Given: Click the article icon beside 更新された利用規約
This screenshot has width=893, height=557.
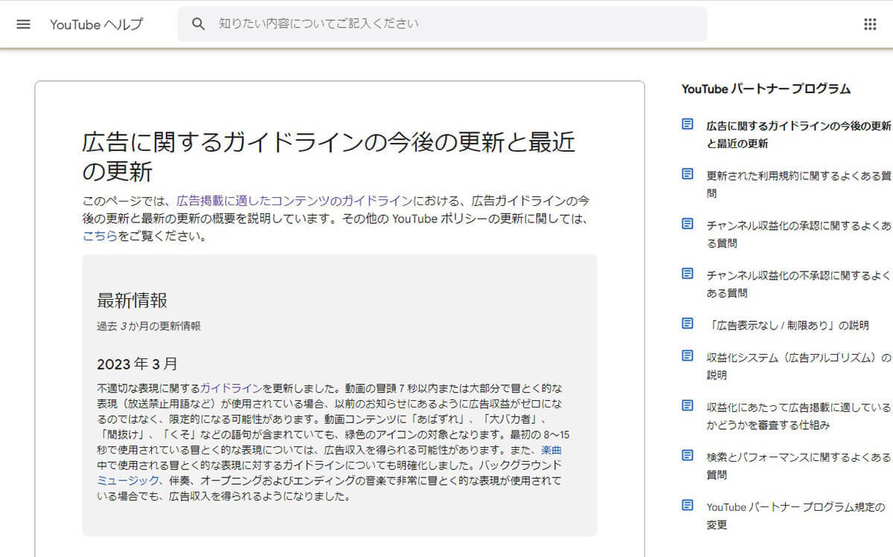Looking at the screenshot, I should point(688,174).
